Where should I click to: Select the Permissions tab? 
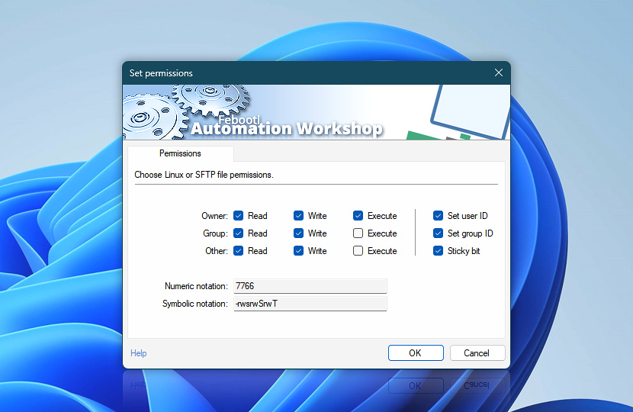[181, 153]
